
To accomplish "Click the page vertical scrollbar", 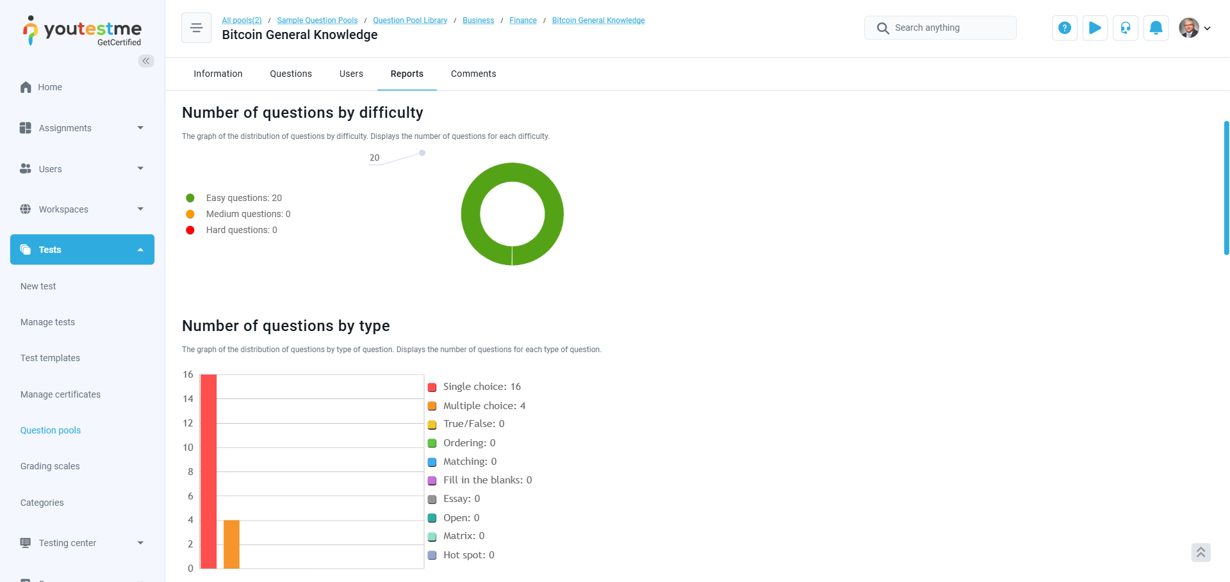I will (x=1226, y=188).
